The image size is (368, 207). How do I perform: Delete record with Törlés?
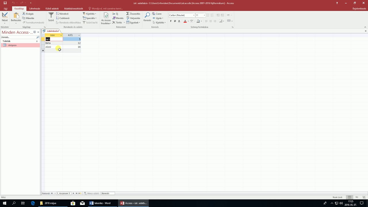[x=117, y=22]
